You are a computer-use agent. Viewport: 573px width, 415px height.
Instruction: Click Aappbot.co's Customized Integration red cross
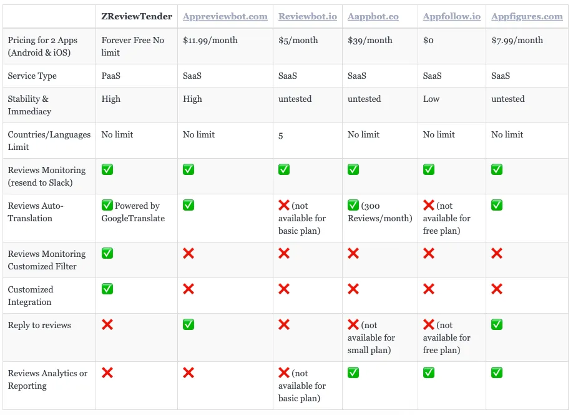coord(353,289)
